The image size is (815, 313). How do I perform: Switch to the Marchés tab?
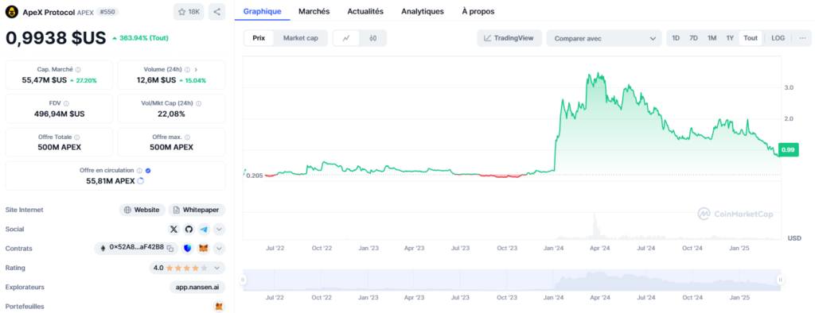click(314, 11)
